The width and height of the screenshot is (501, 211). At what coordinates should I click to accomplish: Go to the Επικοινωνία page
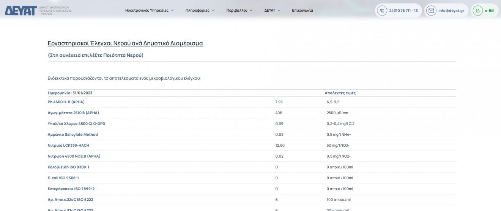(302, 11)
